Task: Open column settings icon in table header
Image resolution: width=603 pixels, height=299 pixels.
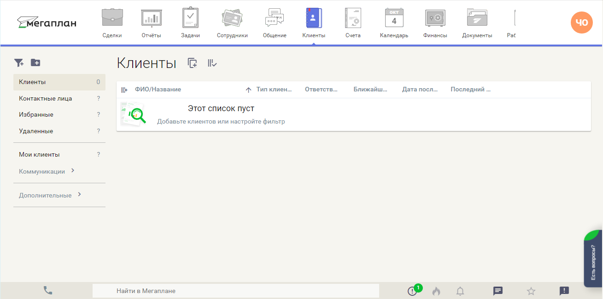Action: pos(124,90)
